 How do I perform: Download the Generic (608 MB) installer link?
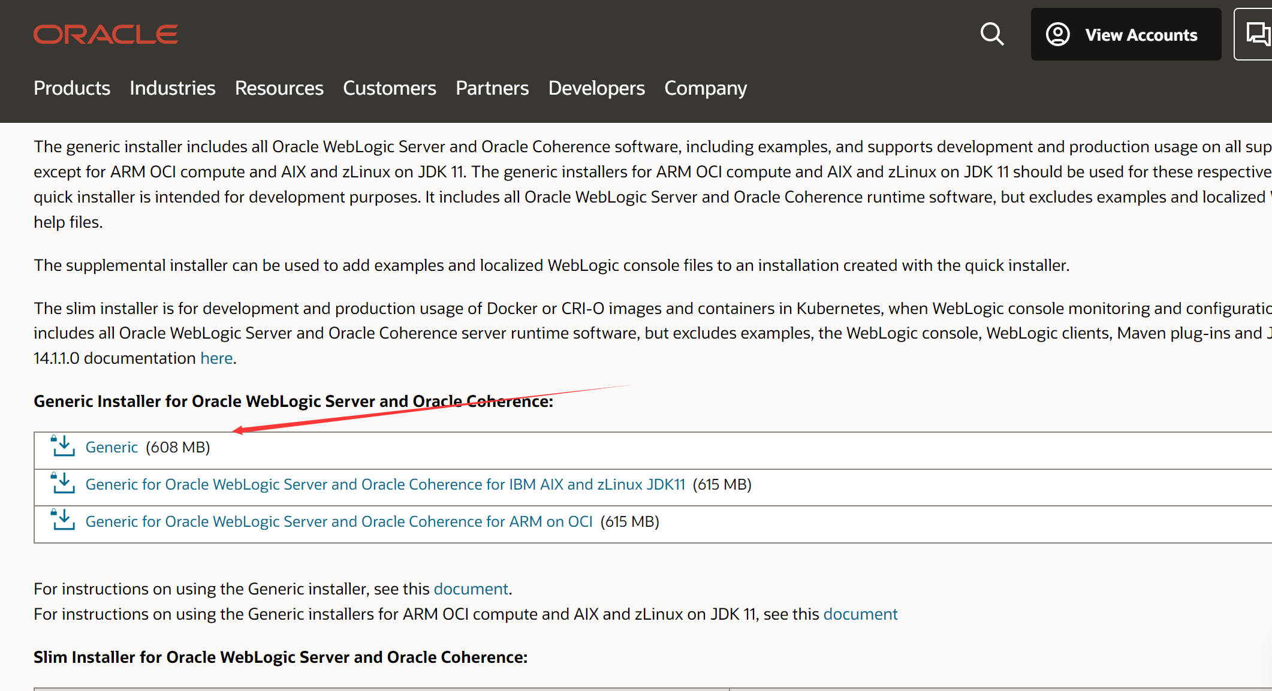click(x=111, y=448)
